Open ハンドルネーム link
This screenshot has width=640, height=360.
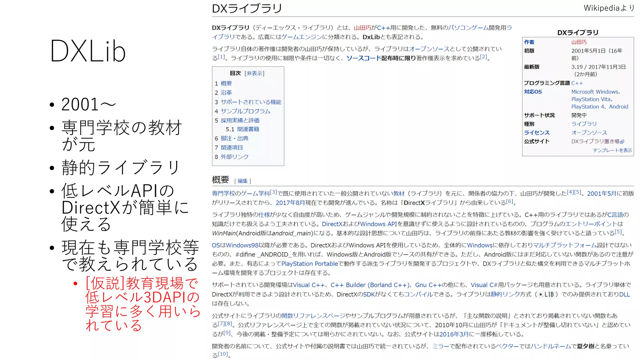click(x=551, y=346)
